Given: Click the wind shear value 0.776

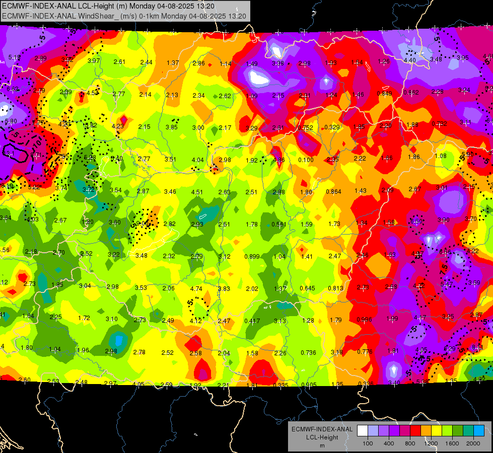Looking at the screenshot, I should coord(365,352).
